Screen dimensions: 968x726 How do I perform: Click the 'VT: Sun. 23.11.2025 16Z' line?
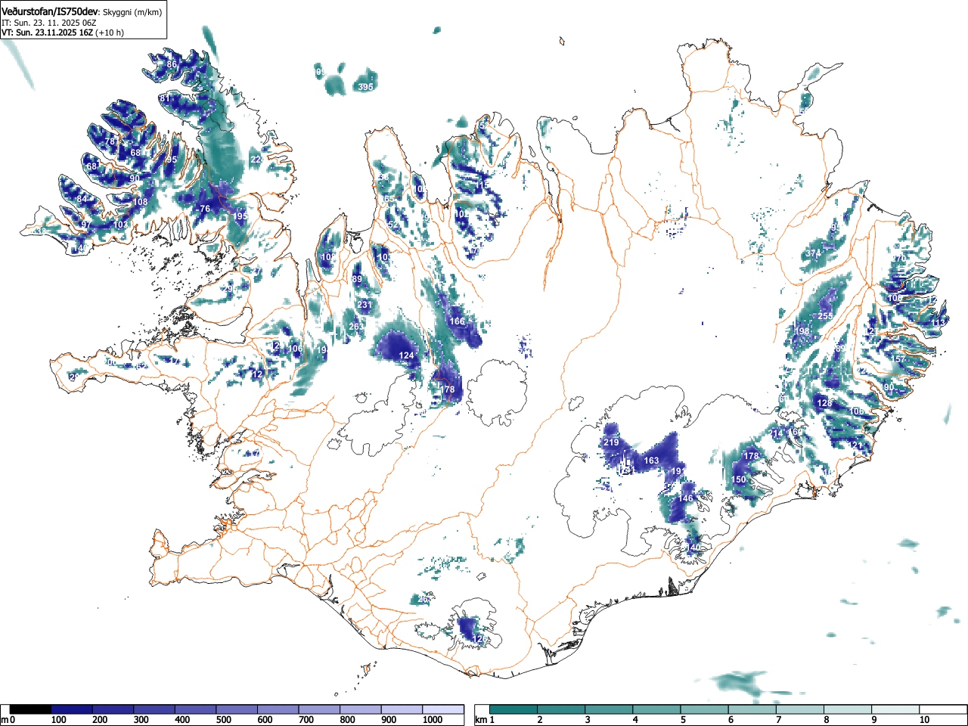click(x=47, y=33)
